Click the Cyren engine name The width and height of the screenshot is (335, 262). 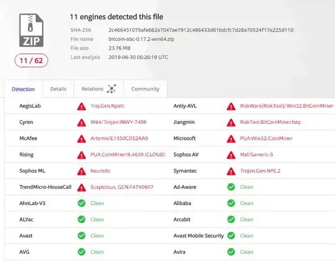[x=26, y=122]
